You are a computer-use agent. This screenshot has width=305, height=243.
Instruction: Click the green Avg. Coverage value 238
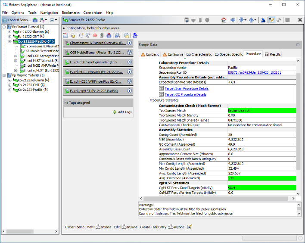click(x=262, y=178)
